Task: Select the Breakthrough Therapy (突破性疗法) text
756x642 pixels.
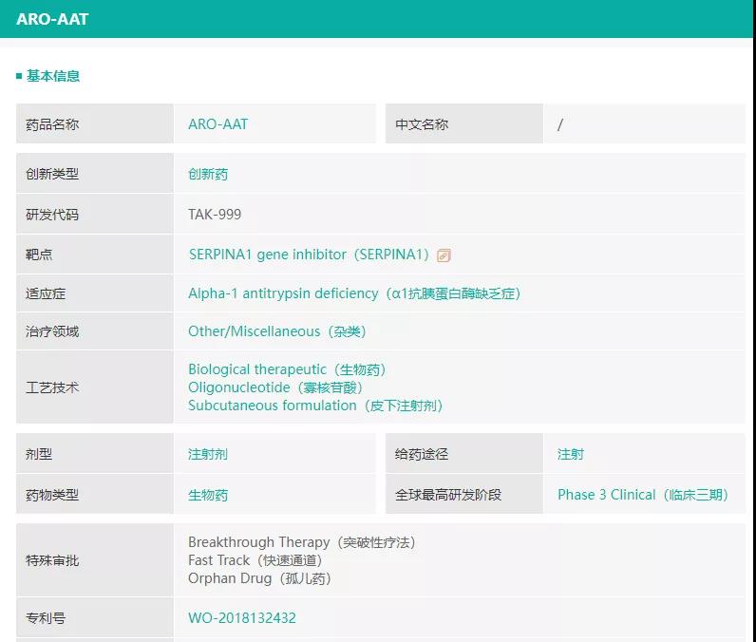Action: pos(302,542)
